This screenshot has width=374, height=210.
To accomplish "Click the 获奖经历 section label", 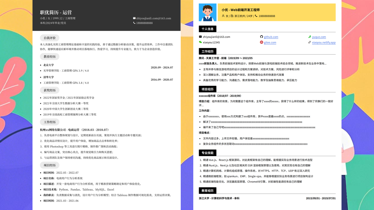I will click(50, 90).
